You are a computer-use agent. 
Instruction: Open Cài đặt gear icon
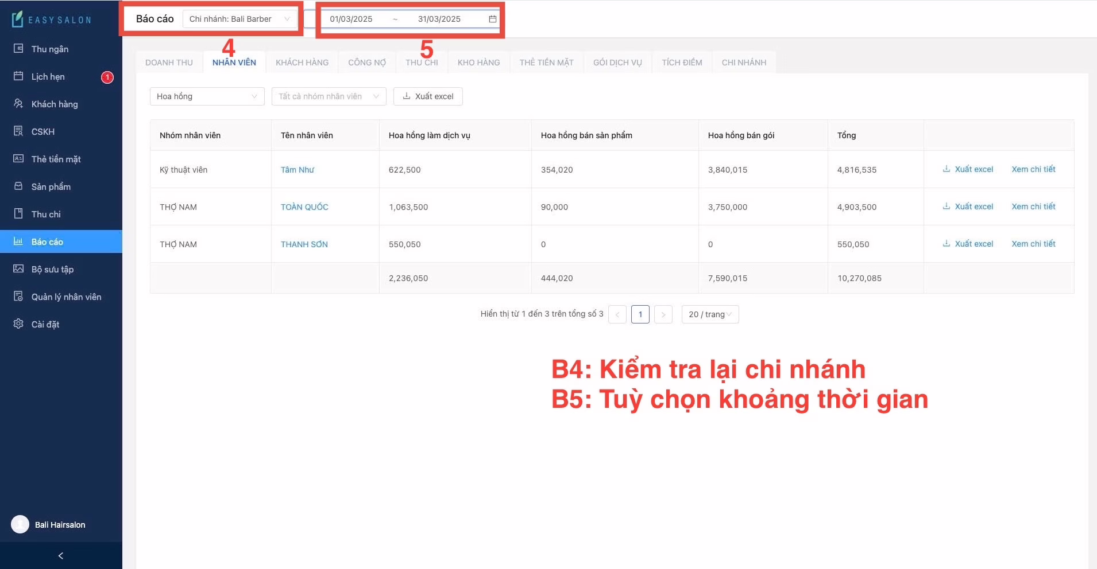18,324
